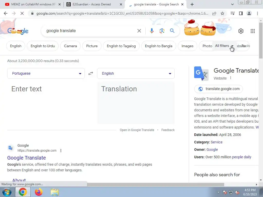Clear the search box with X
The height and width of the screenshot is (197, 263).
139,31
